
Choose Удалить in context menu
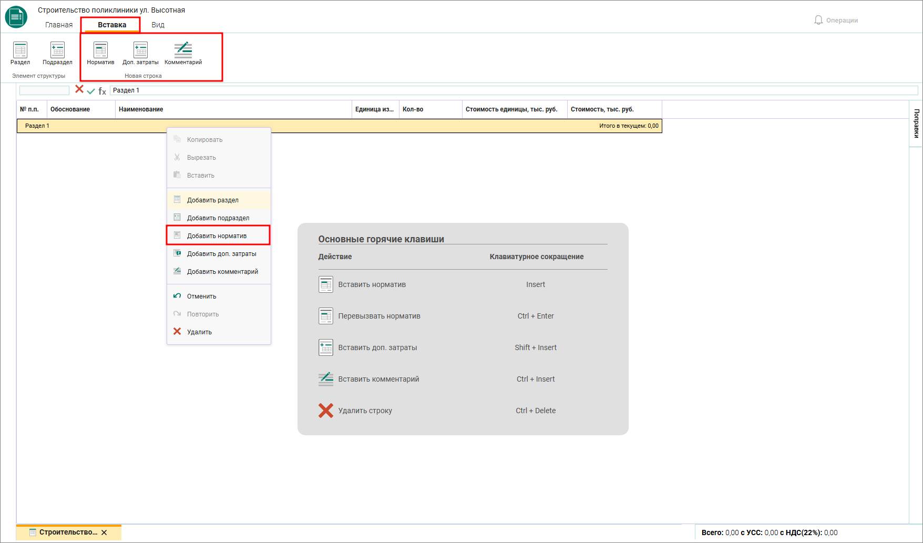[219, 332]
